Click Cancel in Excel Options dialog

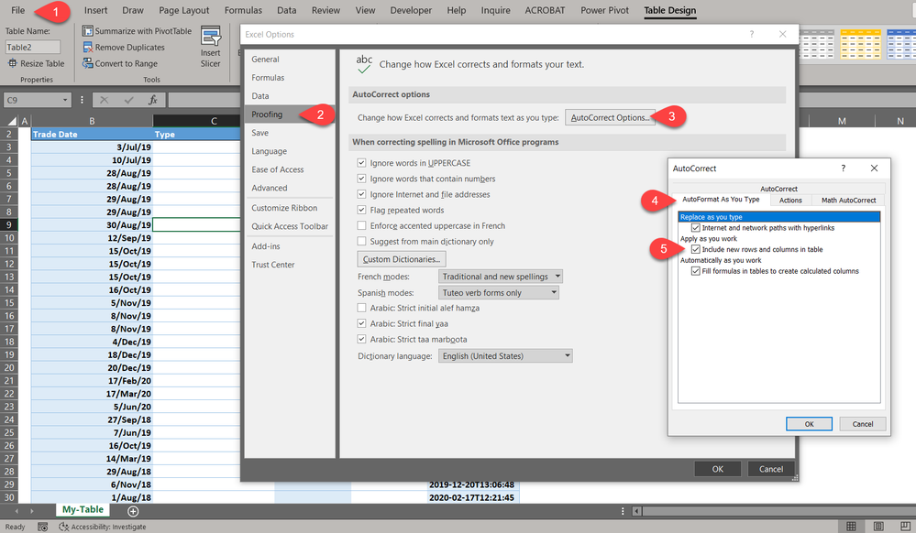click(x=770, y=469)
